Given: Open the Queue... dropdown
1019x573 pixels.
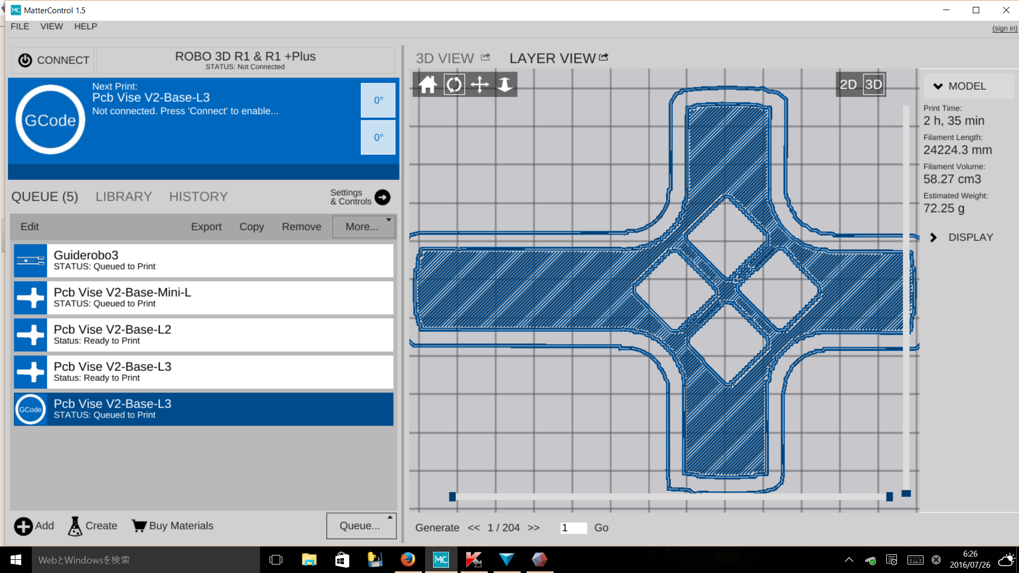Looking at the screenshot, I should click(361, 526).
